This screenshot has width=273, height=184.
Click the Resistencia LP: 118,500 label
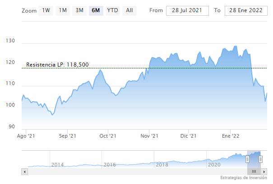pos(57,65)
